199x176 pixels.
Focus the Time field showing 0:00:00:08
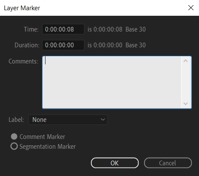pos(63,29)
